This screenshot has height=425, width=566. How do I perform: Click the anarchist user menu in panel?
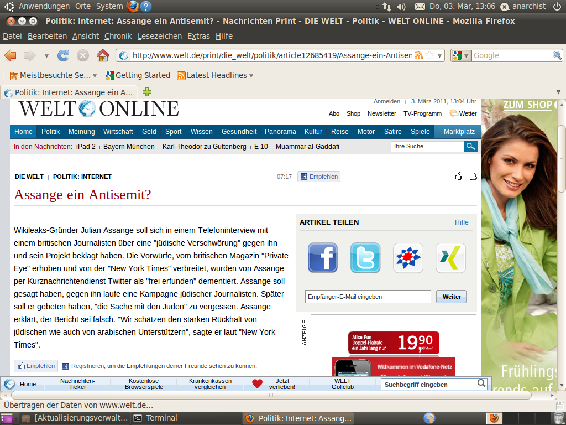523,6
